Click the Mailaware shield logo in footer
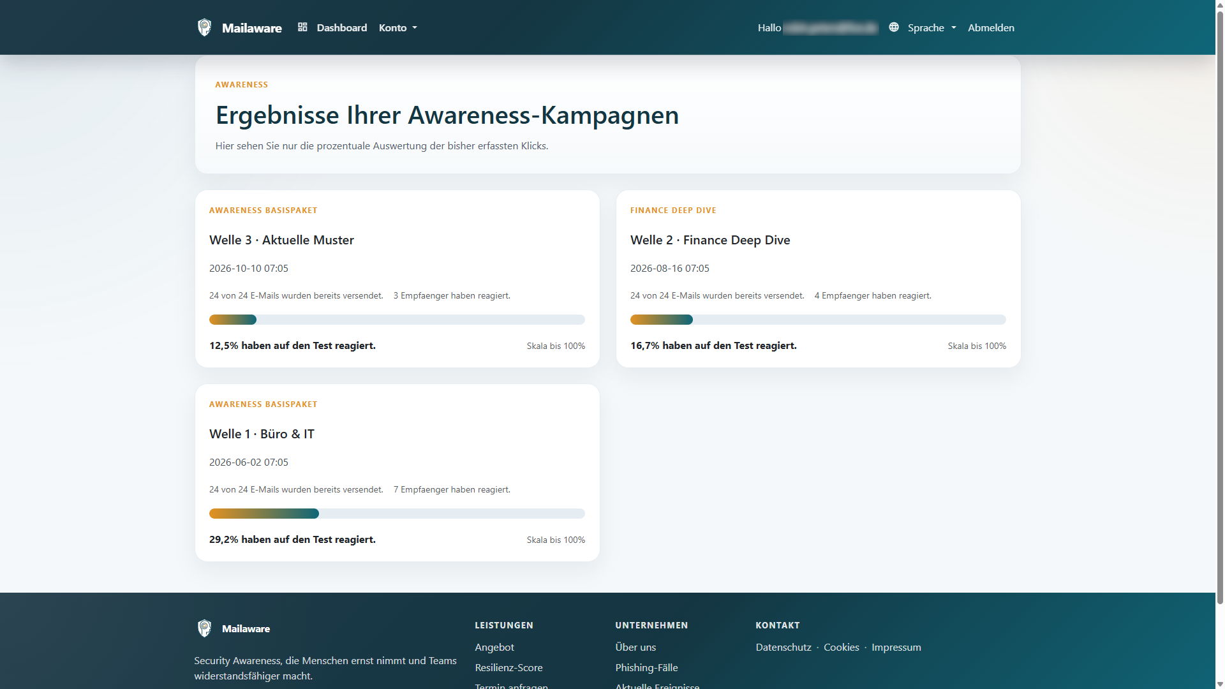This screenshot has height=689, width=1225. point(204,628)
